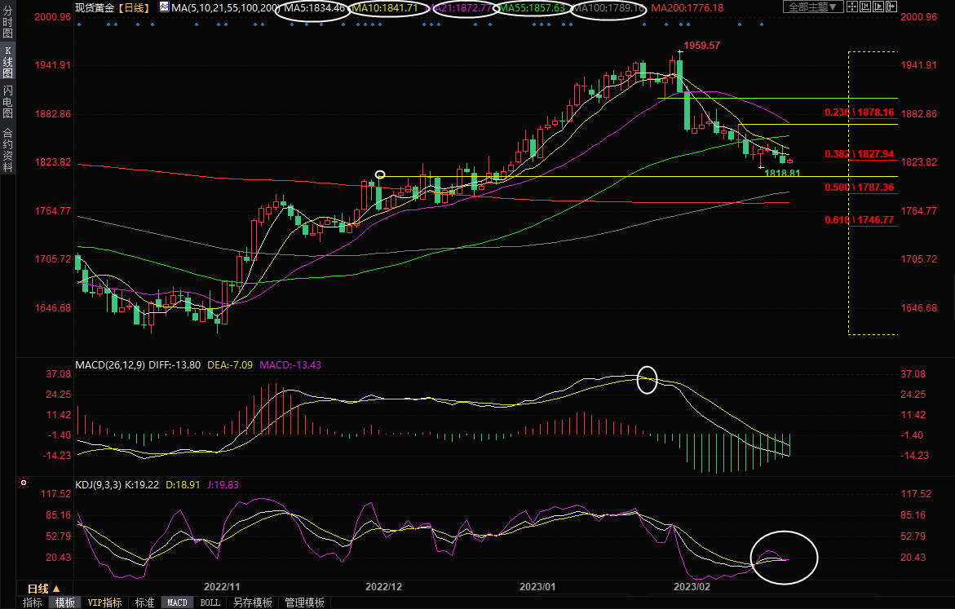Select the 模板 bottom tab
The height and width of the screenshot is (609, 955).
point(65,602)
